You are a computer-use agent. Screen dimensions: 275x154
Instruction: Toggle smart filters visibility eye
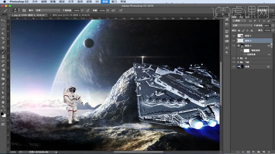(241, 51)
